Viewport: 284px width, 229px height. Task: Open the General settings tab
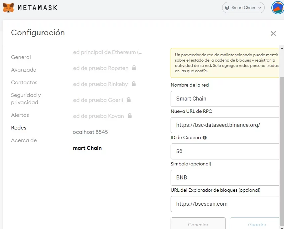pos(21,57)
